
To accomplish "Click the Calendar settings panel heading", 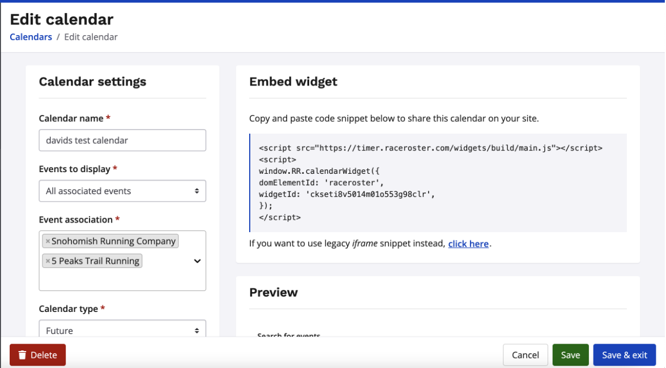I will 92,82.
